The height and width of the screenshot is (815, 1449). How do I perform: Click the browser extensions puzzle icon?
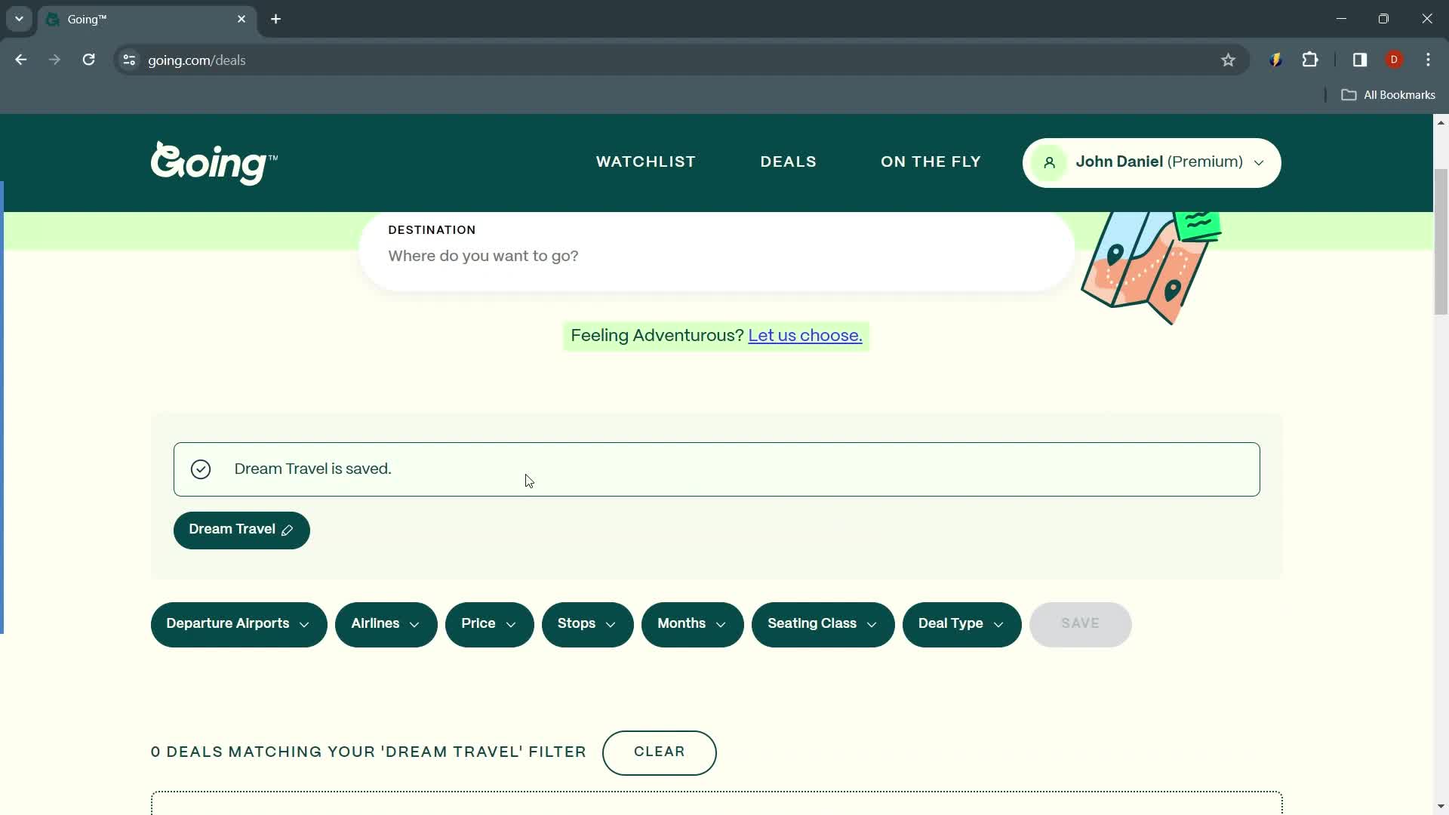point(1312,60)
